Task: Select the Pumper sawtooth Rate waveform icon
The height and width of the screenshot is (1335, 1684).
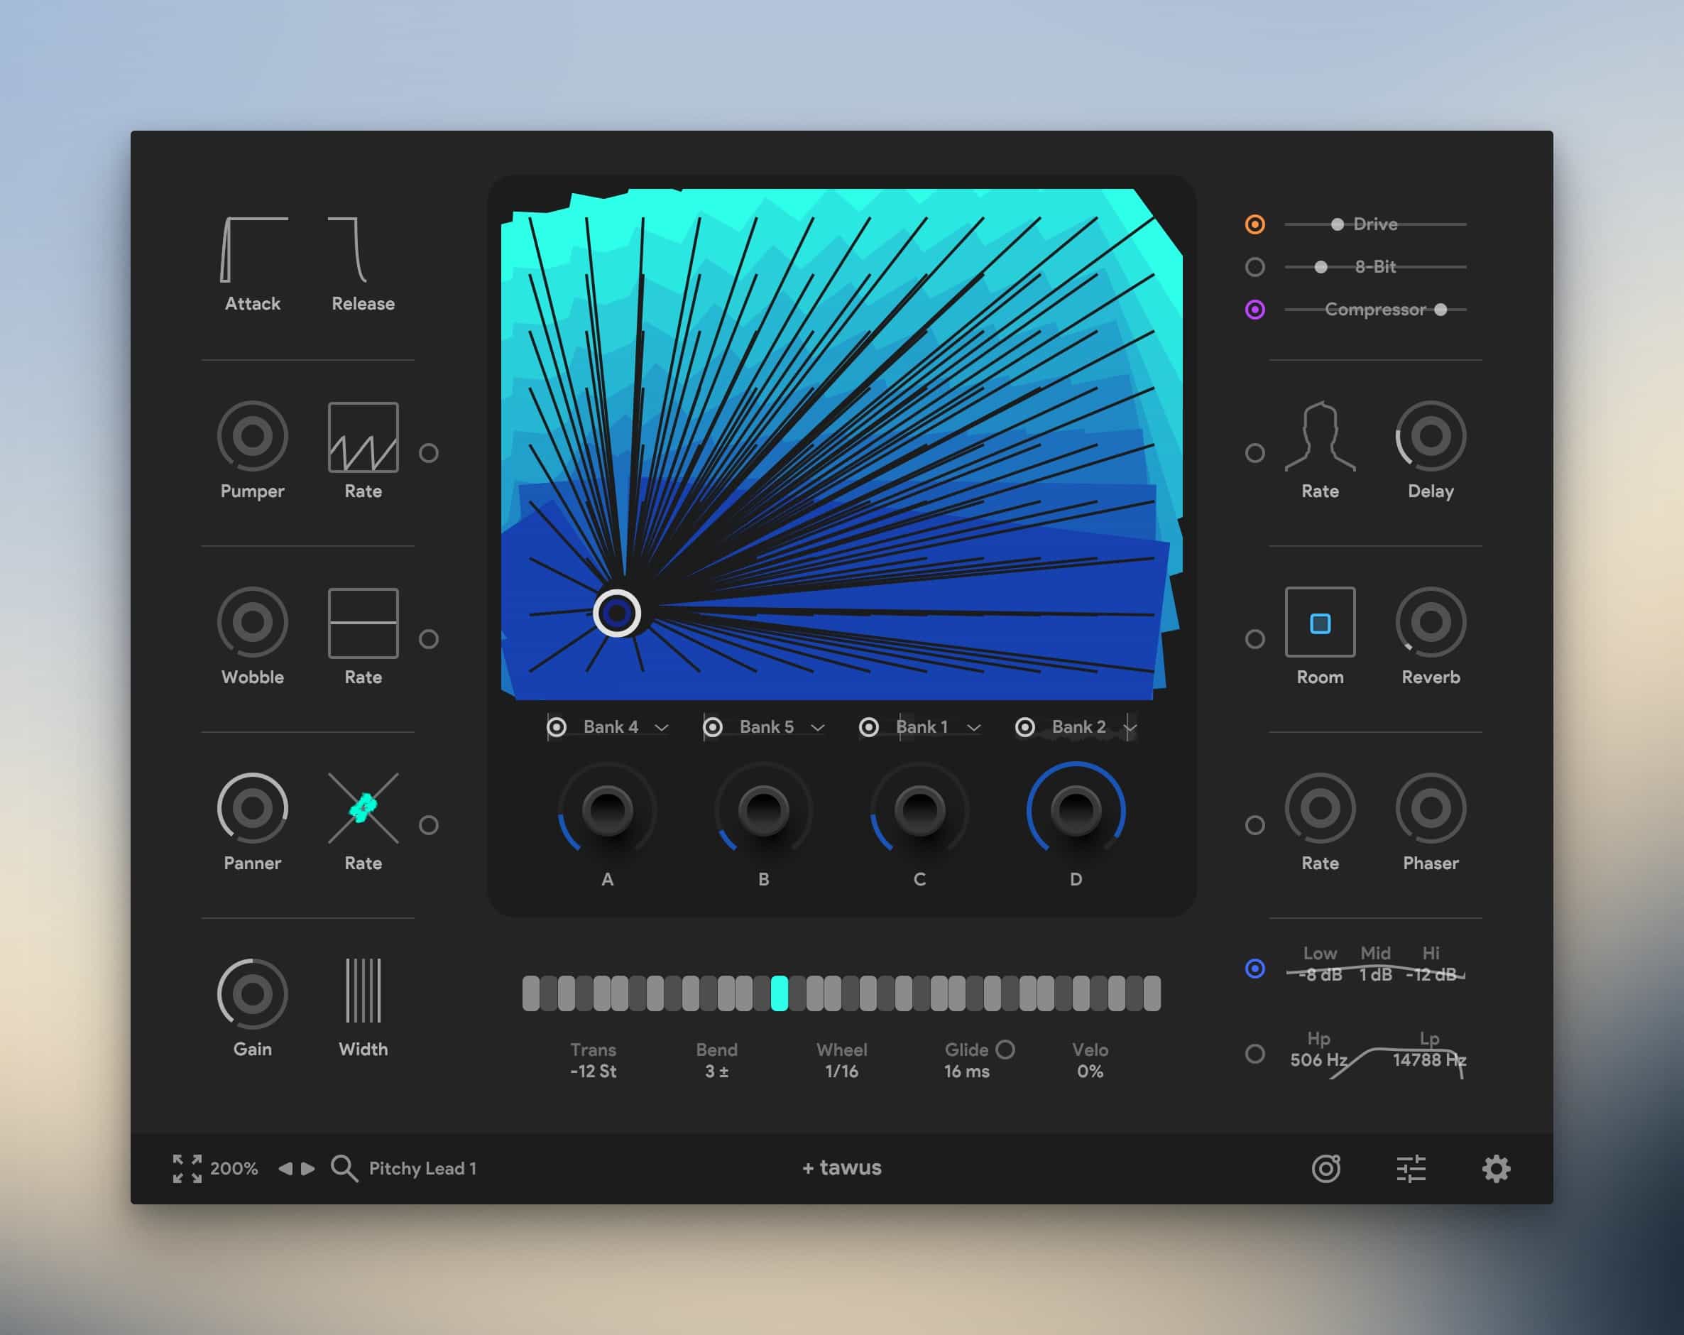Action: point(363,437)
